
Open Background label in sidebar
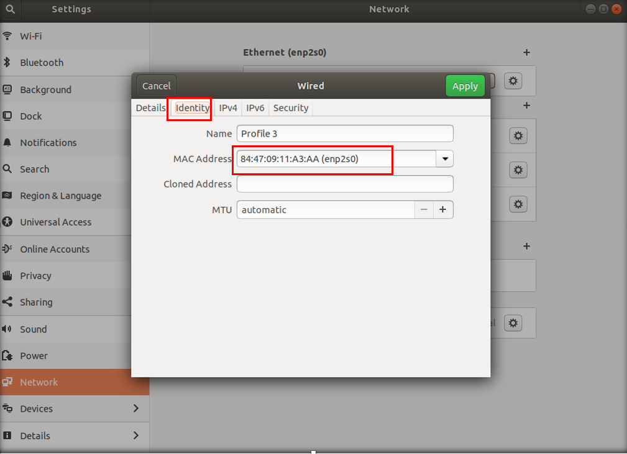tap(45, 90)
